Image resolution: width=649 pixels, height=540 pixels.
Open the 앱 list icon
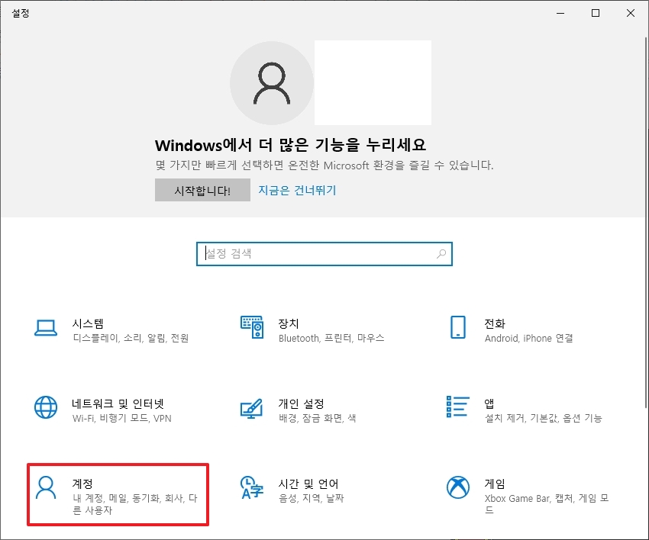click(x=458, y=407)
